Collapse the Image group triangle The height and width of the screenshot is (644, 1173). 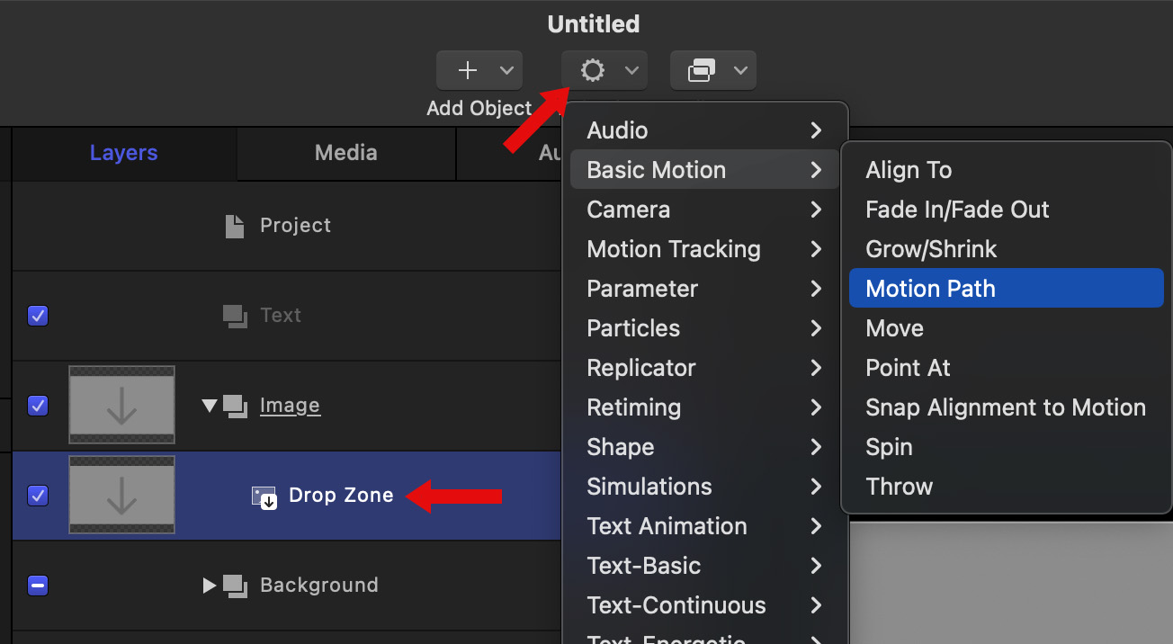pyautogui.click(x=210, y=406)
